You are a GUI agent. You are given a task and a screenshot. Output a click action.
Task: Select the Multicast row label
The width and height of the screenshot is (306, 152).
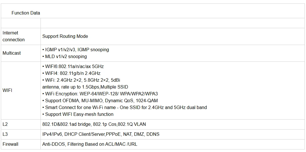point(12,53)
